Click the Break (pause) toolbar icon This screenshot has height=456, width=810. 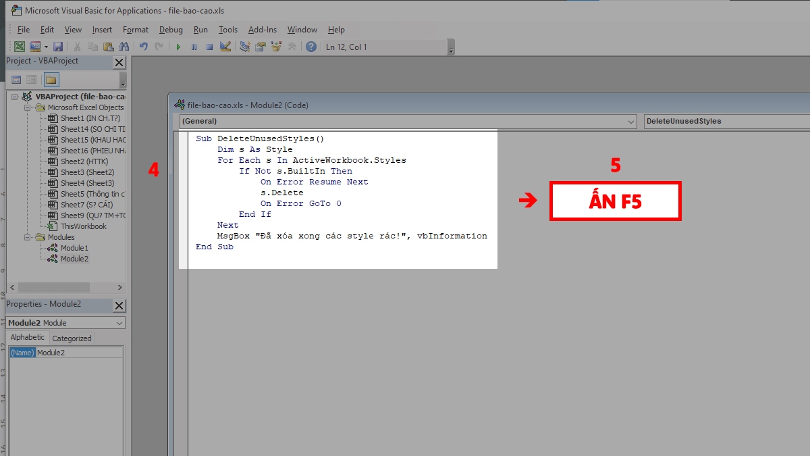click(194, 46)
